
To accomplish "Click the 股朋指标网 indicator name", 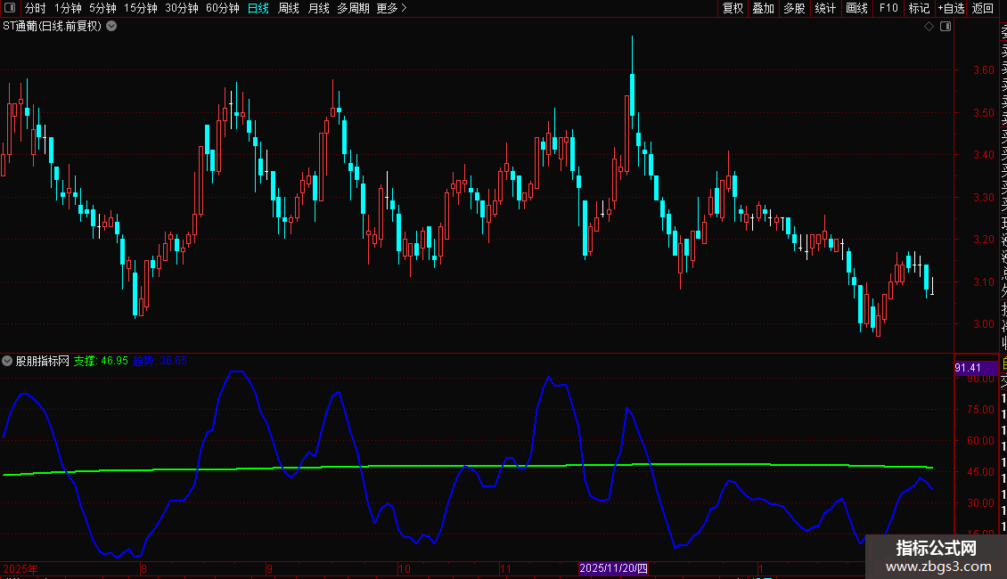I will [x=43, y=361].
